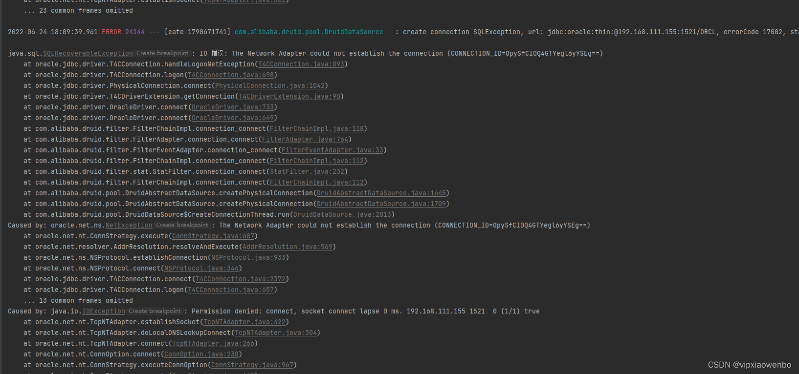Navigate to T4CConnection.java:657
The width and height of the screenshot is (799, 374).
231,290
